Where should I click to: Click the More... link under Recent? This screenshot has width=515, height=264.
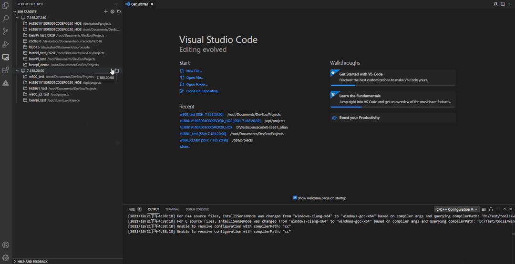185,147
